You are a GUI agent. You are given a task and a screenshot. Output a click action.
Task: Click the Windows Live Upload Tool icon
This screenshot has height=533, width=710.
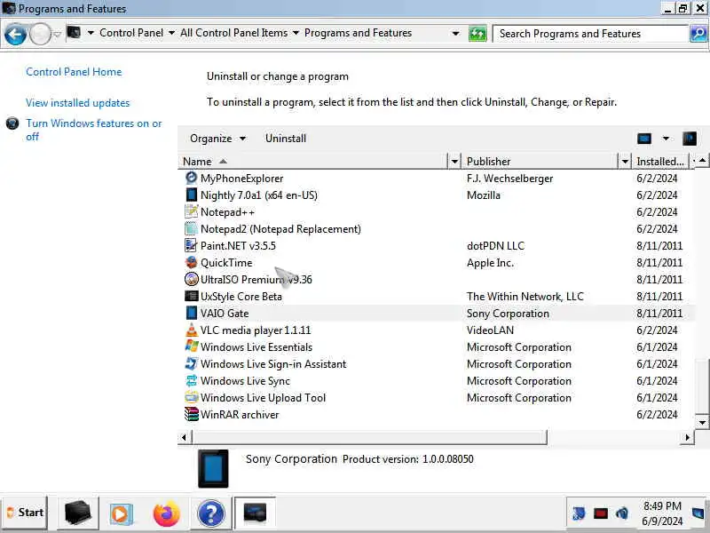191,397
